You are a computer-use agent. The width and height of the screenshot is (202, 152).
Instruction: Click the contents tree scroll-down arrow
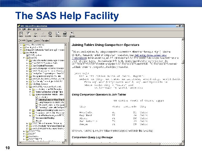(x=65, y=140)
